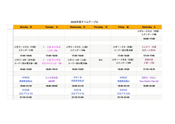Viewport: 175px width, 124px height.
Task: Select the 16:00~17:00 time cell
Action: click(x=149, y=39)
